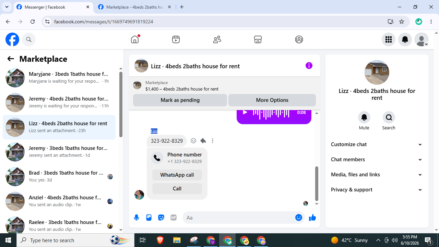Open more options for the phone number message
This screenshot has width=439, height=247.
coord(213,141)
